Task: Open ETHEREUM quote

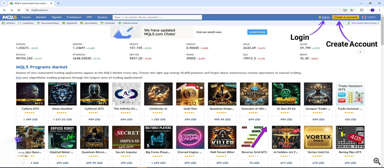Action: [x=87, y=57]
